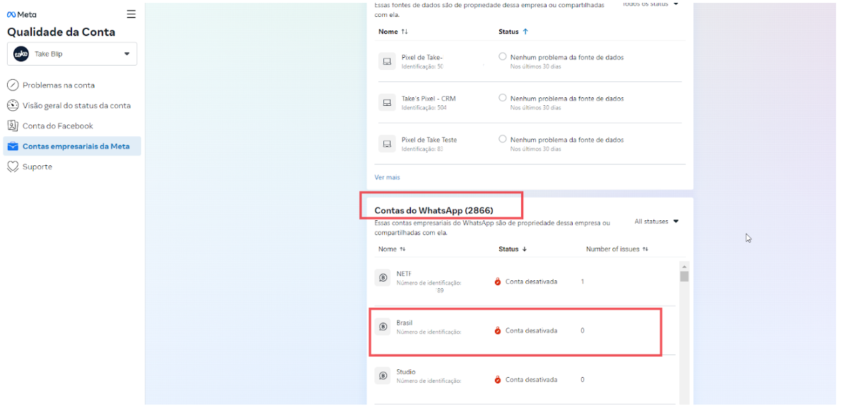Open the All statuses filter dropdown
Screen dimensions: 841x406
[x=657, y=221]
